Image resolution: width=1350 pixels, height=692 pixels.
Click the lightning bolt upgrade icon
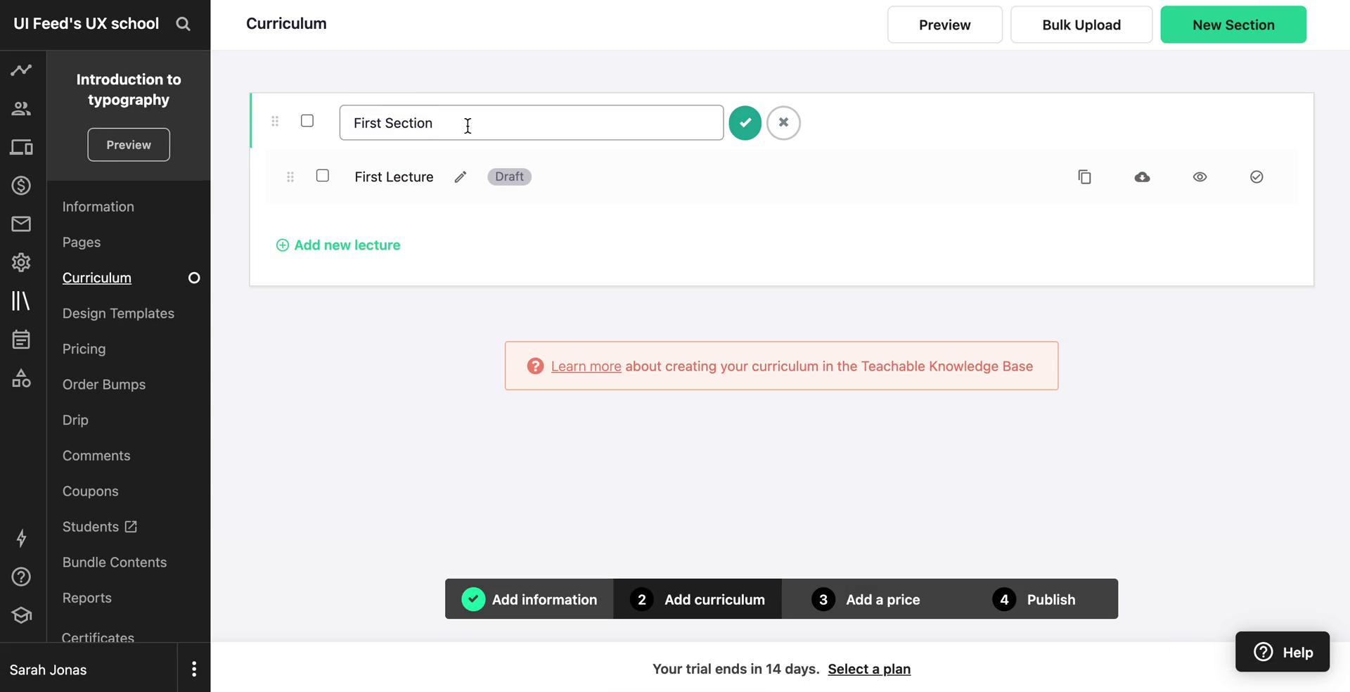pyautogui.click(x=21, y=538)
